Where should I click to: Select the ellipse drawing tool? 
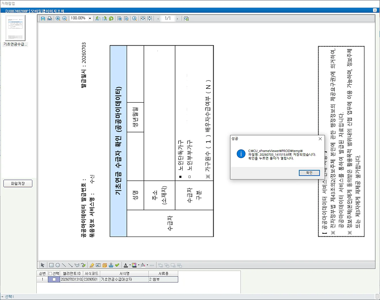(58, 265)
